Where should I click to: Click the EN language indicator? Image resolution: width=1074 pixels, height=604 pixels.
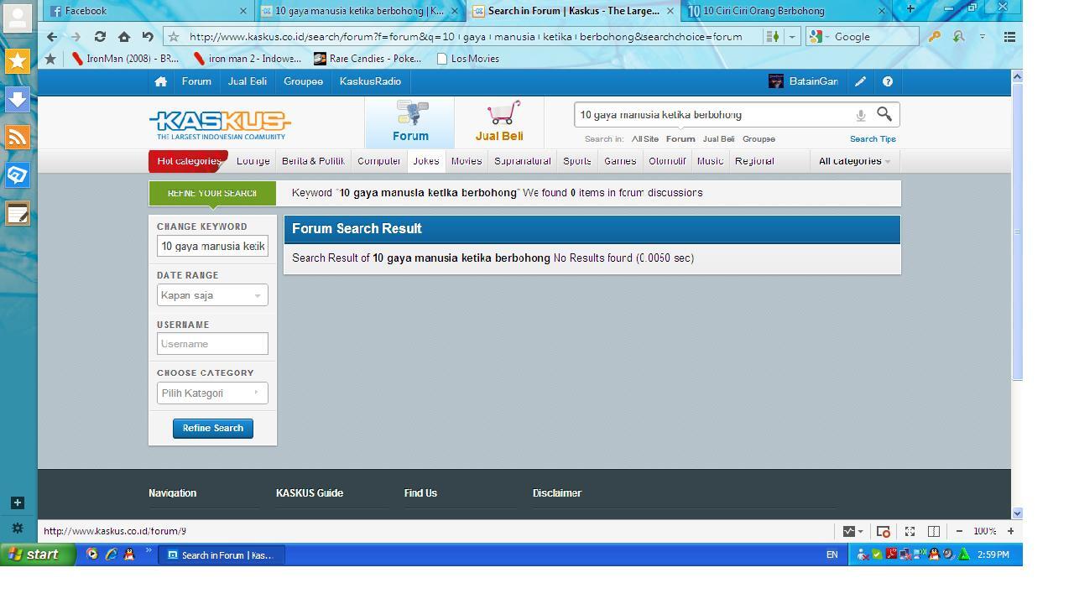(x=832, y=555)
